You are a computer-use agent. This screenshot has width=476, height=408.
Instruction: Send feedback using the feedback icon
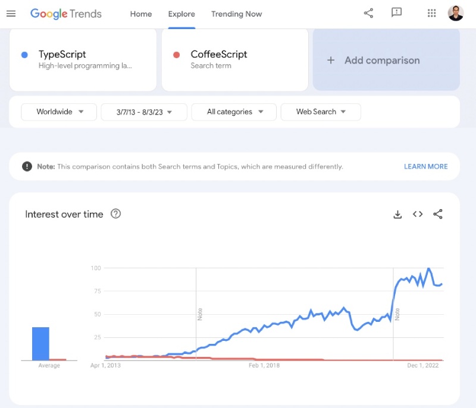pos(396,12)
